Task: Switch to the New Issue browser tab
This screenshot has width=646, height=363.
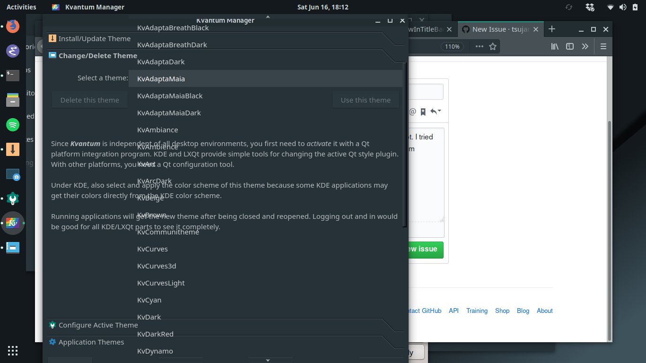Action: coord(499,29)
